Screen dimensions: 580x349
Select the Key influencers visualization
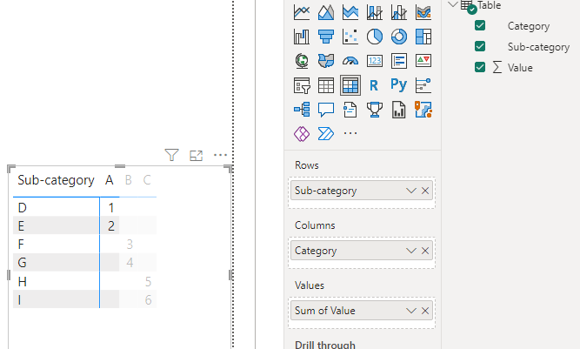click(x=423, y=85)
